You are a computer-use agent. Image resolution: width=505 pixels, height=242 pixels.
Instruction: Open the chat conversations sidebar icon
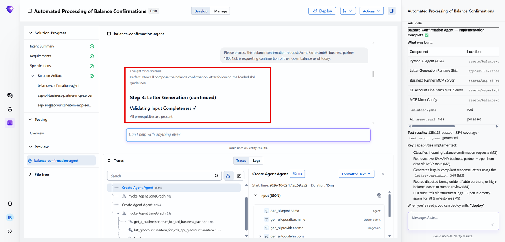click(x=10, y=95)
